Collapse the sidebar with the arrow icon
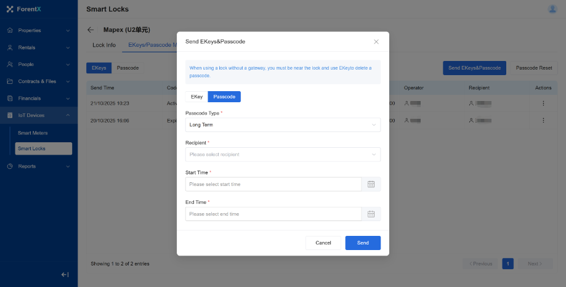The width and height of the screenshot is (566, 287). point(65,275)
